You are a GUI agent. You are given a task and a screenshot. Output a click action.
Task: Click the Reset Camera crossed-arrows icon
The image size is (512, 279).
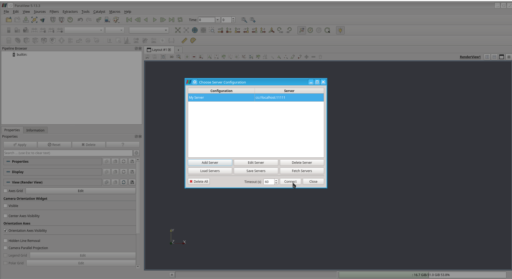178,30
